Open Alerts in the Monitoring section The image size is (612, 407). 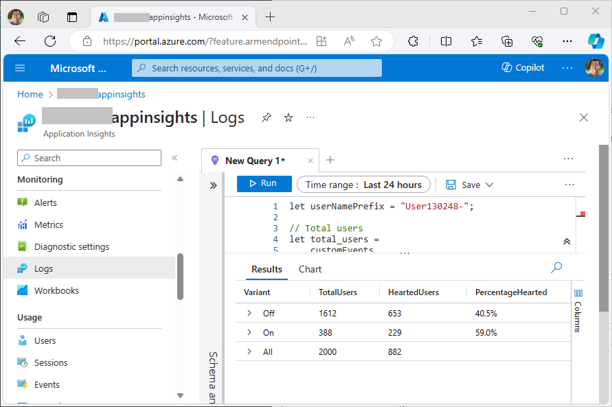click(x=45, y=202)
